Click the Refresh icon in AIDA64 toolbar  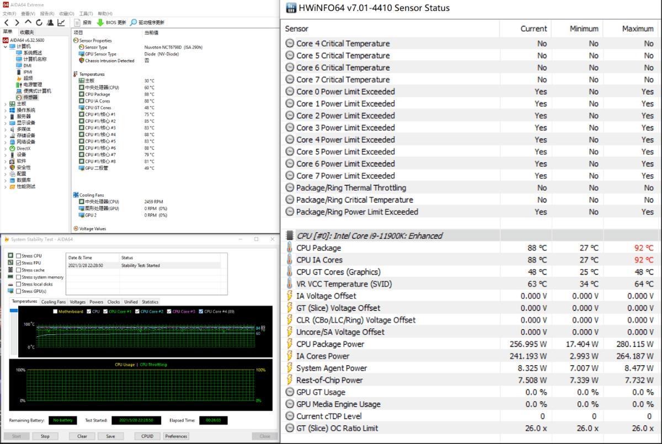pyautogui.click(x=38, y=23)
